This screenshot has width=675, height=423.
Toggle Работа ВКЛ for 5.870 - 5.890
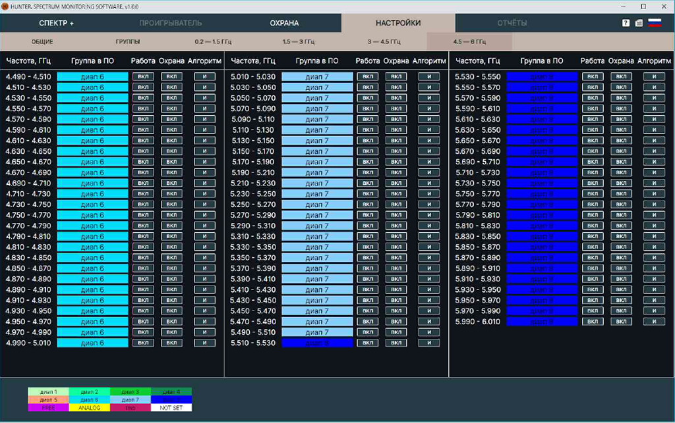(x=593, y=258)
